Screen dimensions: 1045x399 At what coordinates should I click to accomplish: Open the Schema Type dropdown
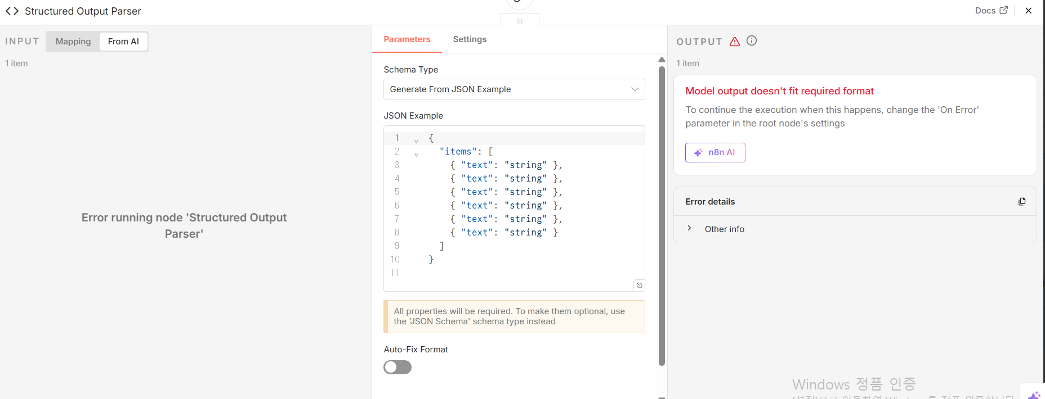514,89
